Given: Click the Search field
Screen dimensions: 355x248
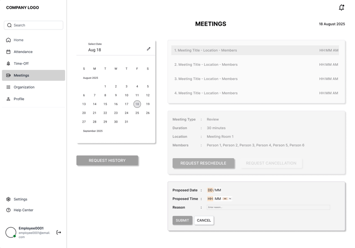Looking at the screenshot, I should click(x=34, y=25).
